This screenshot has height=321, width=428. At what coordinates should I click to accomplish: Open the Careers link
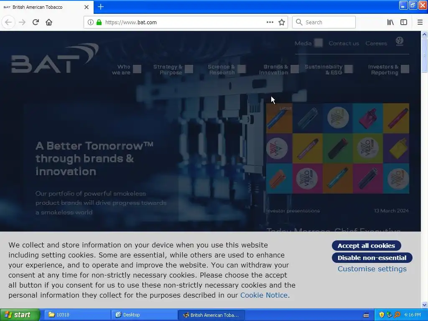tap(376, 43)
